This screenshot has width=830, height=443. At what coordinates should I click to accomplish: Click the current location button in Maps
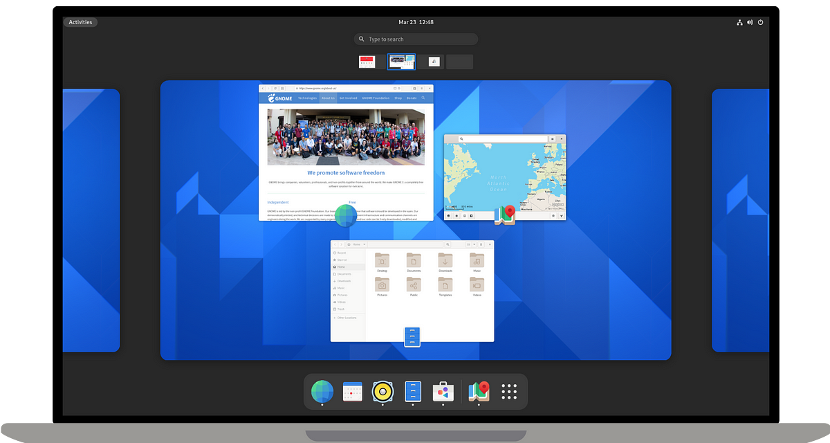448,216
